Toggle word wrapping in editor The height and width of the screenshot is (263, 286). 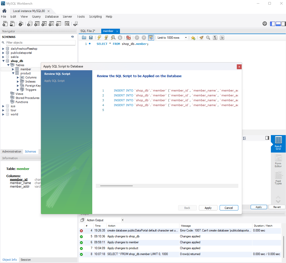(x=222, y=38)
